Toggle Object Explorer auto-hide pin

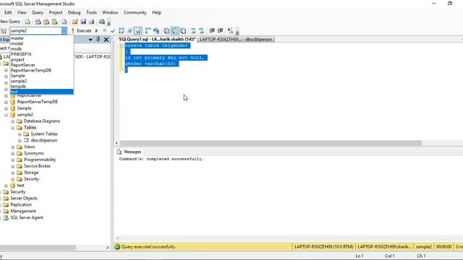98,39
